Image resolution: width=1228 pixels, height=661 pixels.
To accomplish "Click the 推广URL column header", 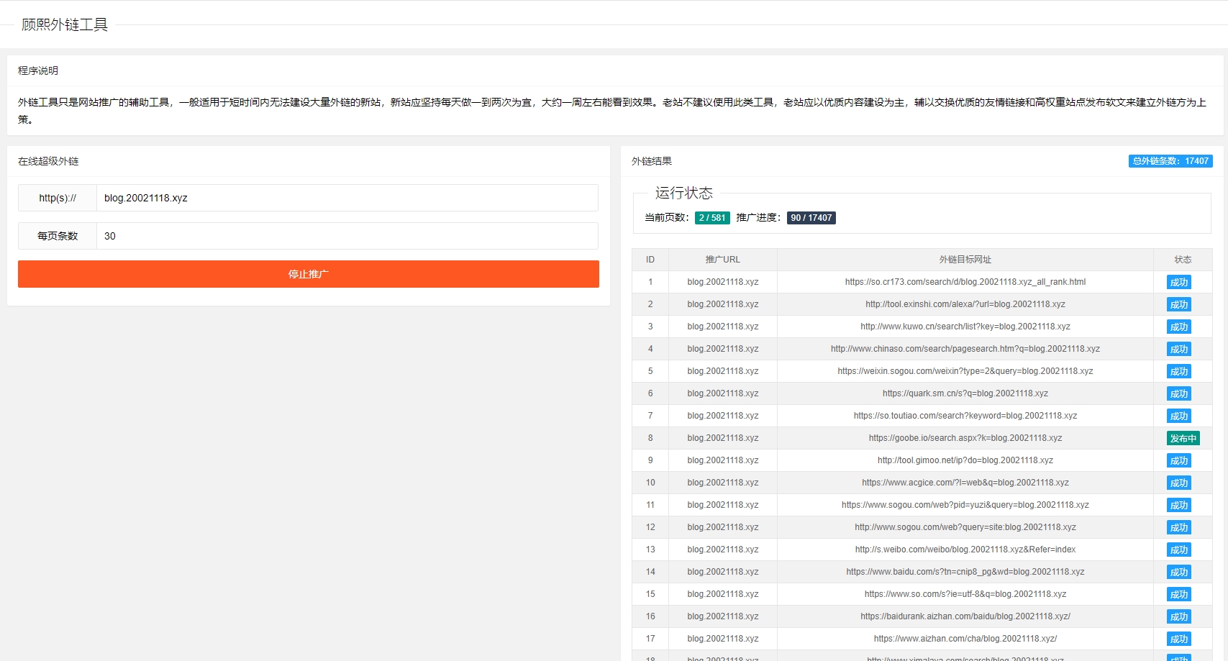I will [723, 260].
